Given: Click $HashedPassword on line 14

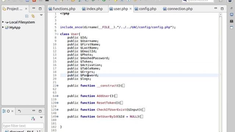Looking at the screenshot, I should pyautogui.click(x=94, y=58).
